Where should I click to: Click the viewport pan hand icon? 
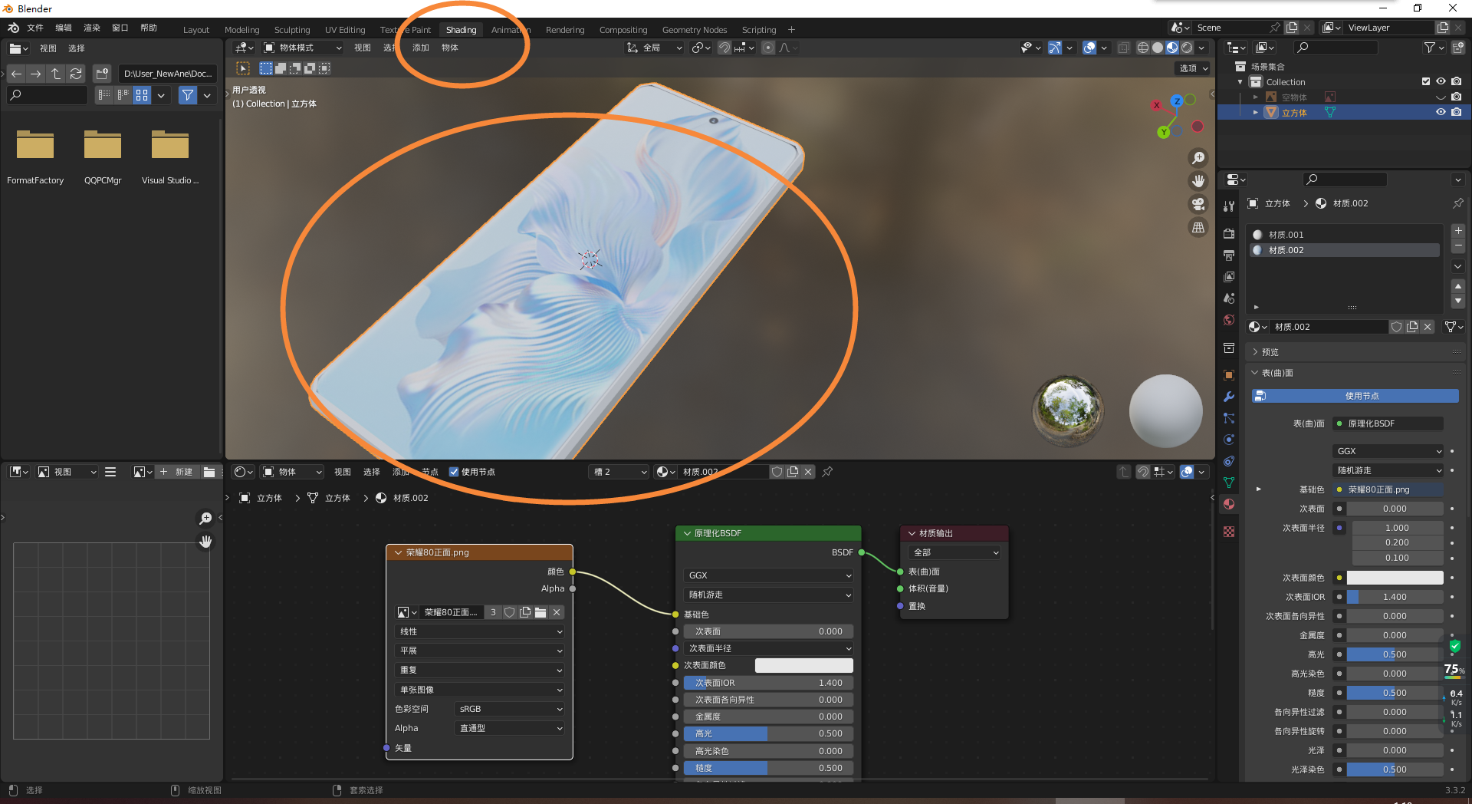[x=1198, y=181]
